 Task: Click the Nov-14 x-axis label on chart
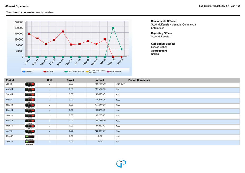click(61, 62)
